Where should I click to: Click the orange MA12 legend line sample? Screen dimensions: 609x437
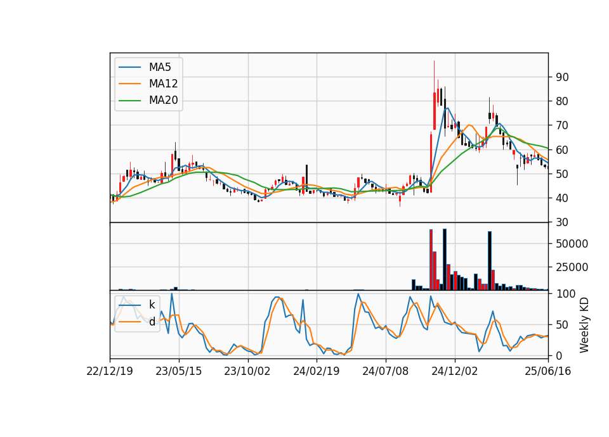tap(129, 84)
